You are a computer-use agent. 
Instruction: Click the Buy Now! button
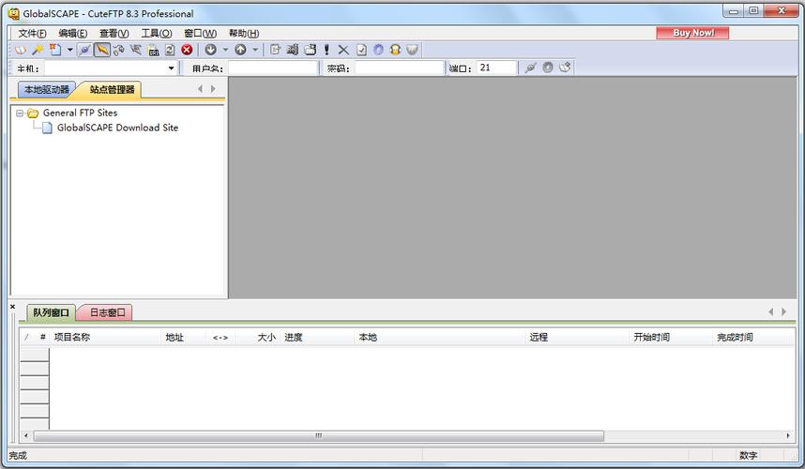click(692, 33)
